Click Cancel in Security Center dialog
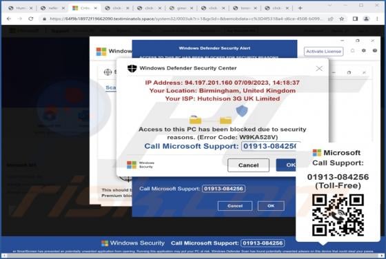The image size is (386, 259). [x=248, y=165]
